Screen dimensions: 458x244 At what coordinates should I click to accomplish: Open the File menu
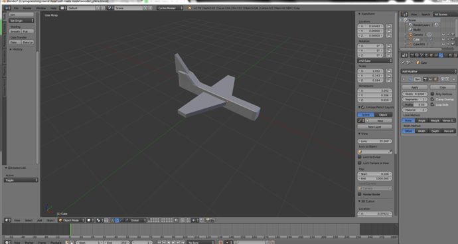(16, 8)
